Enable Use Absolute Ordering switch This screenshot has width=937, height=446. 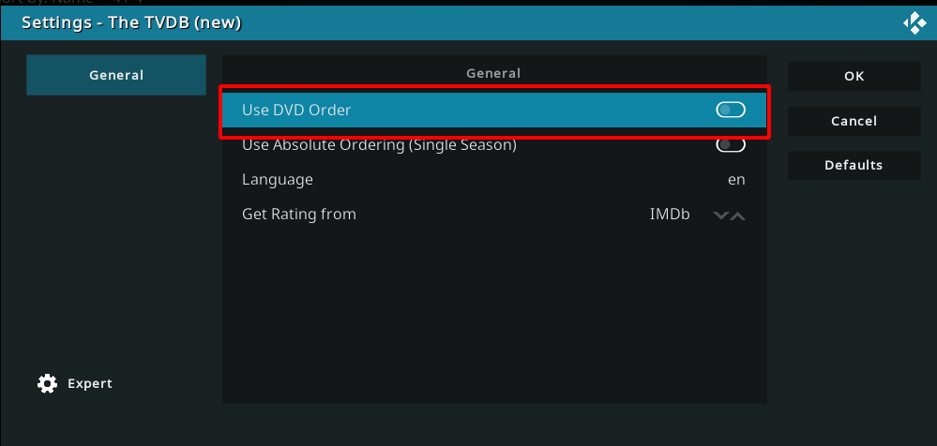(x=731, y=145)
